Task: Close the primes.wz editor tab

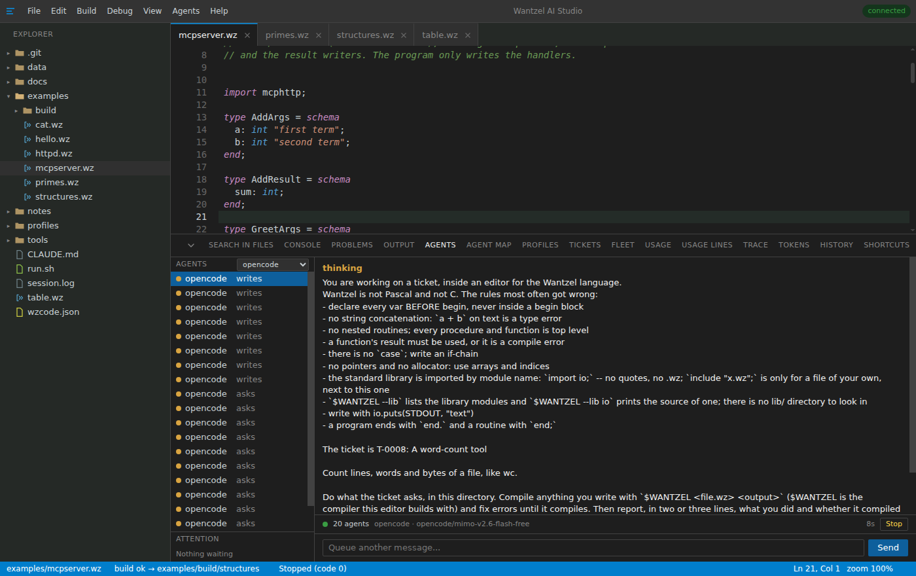Action: tap(319, 35)
